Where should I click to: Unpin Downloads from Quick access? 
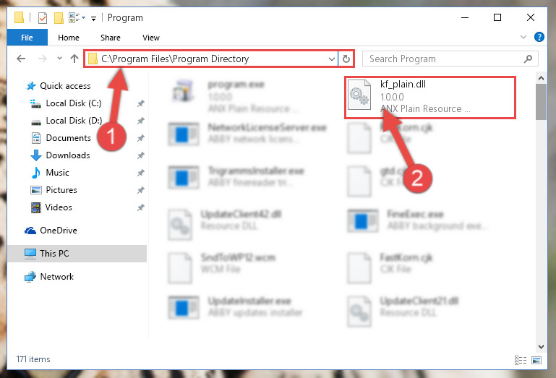(x=141, y=155)
